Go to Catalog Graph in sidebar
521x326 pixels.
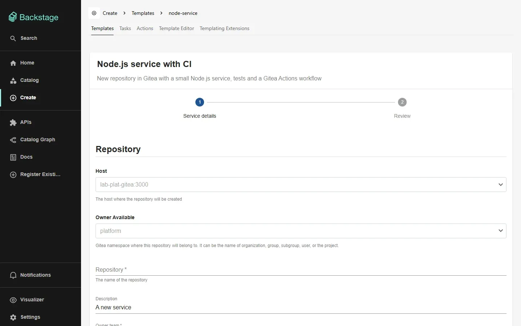tap(38, 139)
